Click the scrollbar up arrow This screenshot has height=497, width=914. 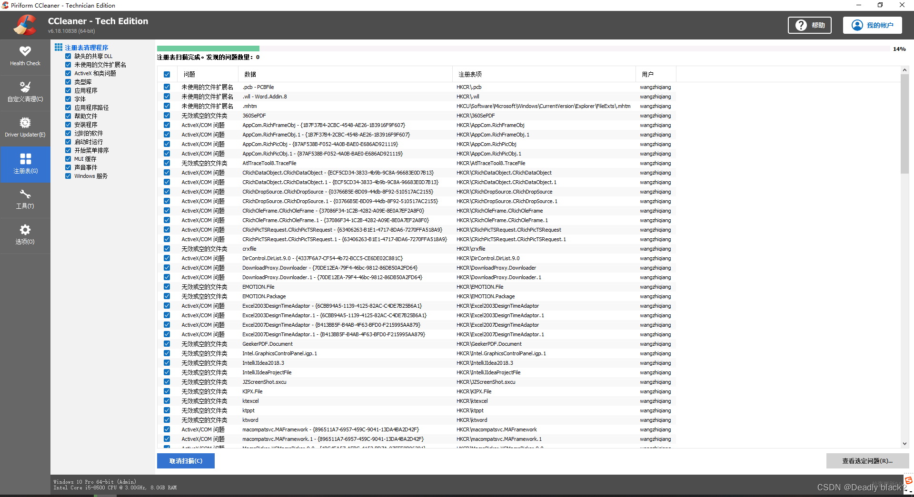pyautogui.click(x=904, y=70)
